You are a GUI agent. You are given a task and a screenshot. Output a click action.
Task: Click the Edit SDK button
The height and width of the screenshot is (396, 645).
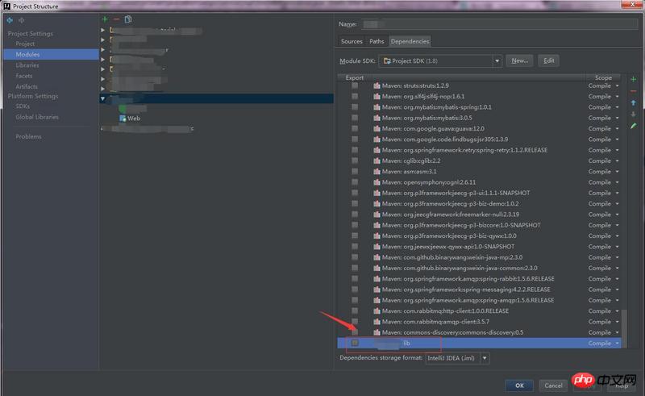click(x=549, y=61)
